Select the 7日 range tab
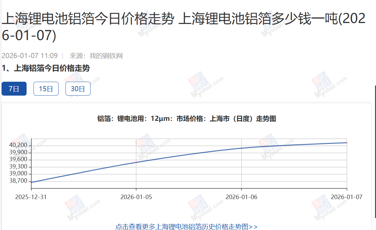 coord(14,89)
